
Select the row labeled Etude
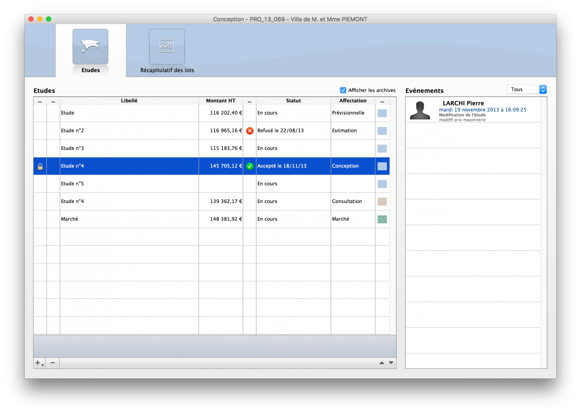(x=211, y=113)
